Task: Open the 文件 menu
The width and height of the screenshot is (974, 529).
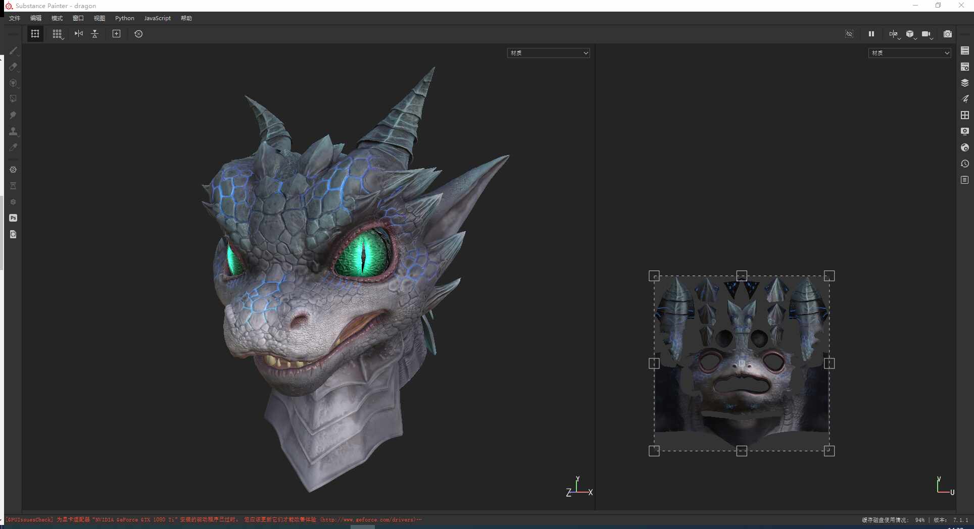Action: [15, 18]
